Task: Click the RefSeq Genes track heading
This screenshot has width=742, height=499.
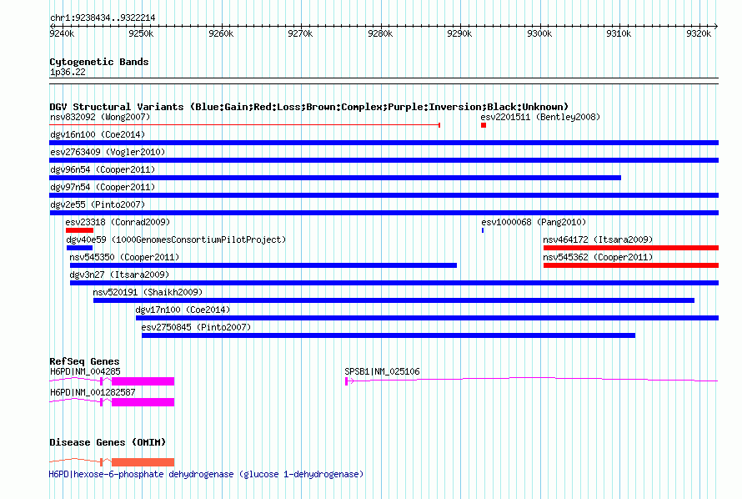Action: [x=84, y=361]
